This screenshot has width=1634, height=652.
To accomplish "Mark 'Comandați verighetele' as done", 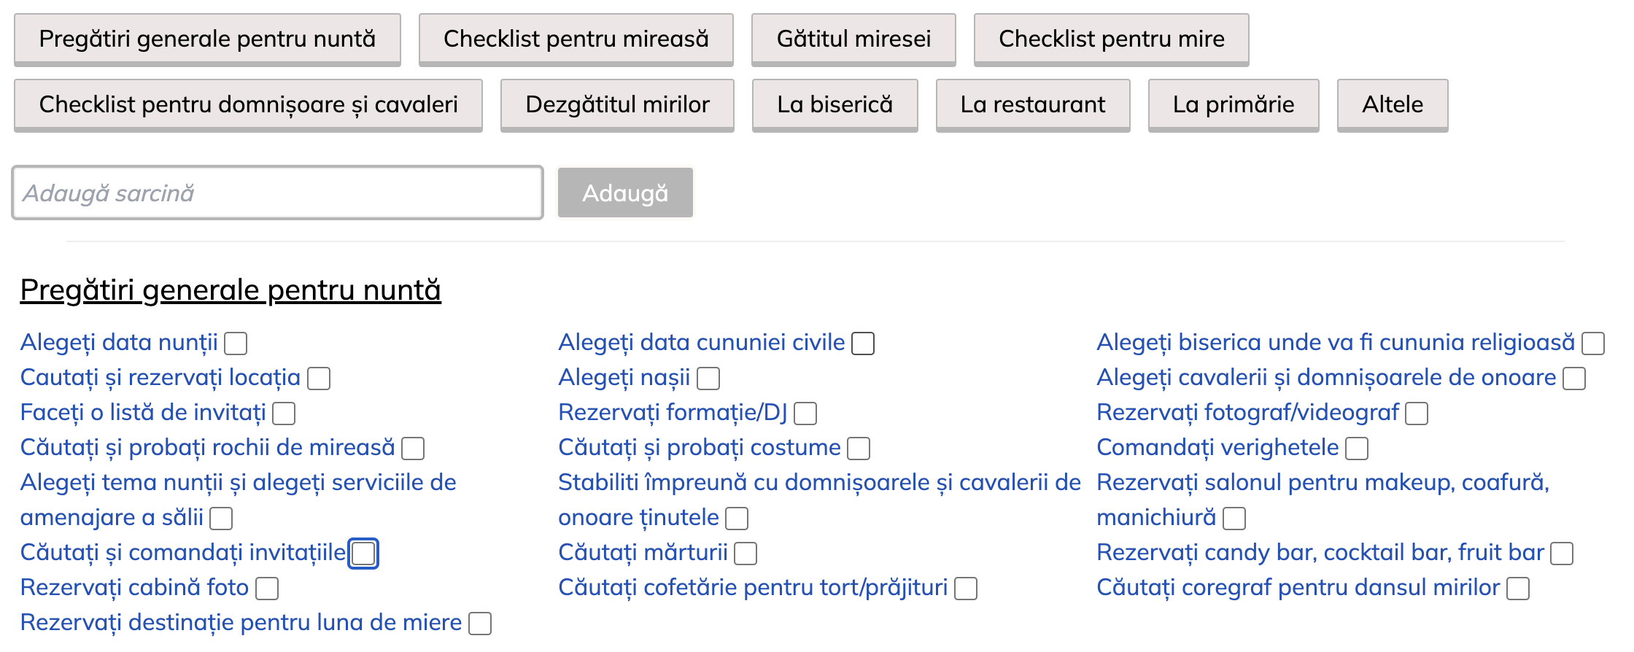I will (x=1357, y=449).
